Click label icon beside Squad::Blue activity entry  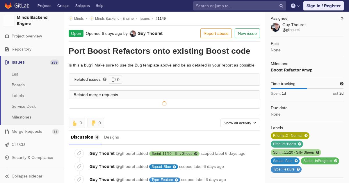[x=79, y=166]
